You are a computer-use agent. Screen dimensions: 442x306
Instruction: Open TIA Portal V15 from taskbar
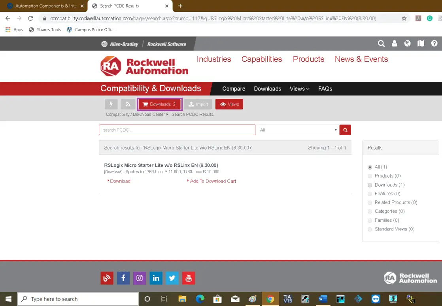click(x=287, y=299)
